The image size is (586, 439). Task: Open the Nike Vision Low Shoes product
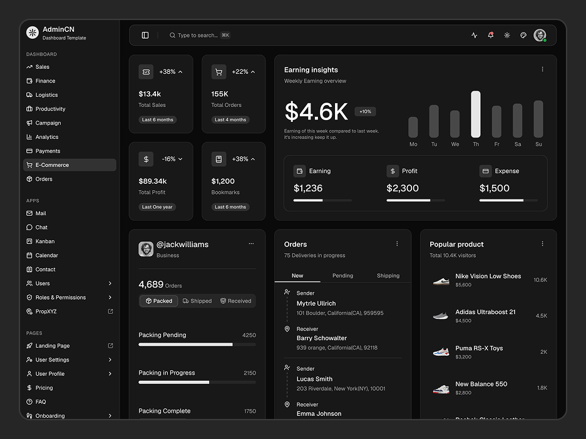point(488,280)
